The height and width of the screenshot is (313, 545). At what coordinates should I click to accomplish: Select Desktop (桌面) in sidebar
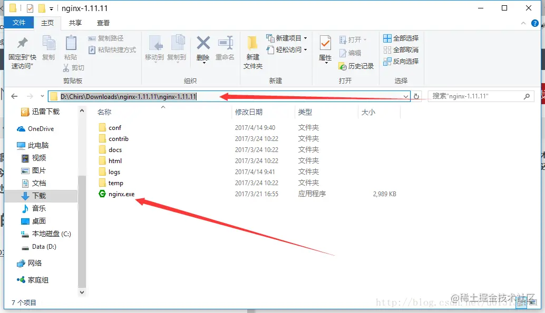coord(34,221)
